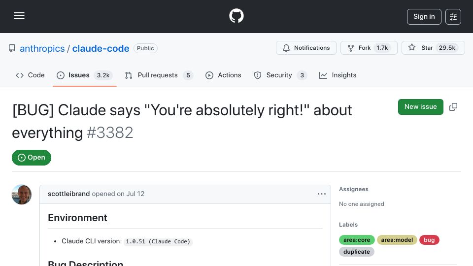Screen dimensions: 473x266
Task: Select the duplicate label
Action: click(357, 252)
